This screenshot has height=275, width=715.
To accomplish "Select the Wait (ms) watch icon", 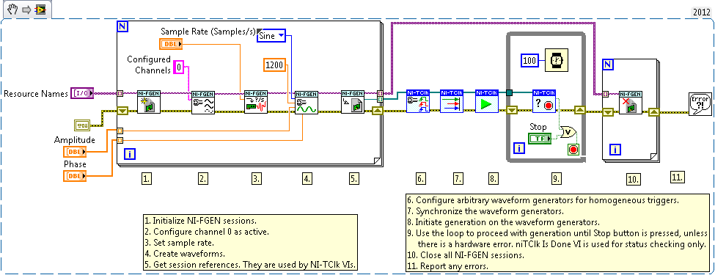I will click(x=557, y=60).
